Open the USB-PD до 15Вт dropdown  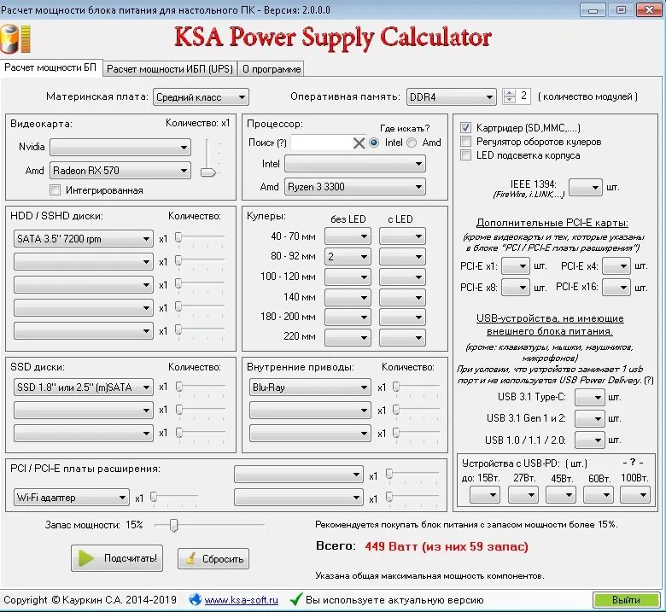[x=485, y=495]
